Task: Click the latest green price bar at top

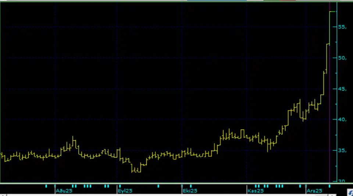Action: [332, 12]
